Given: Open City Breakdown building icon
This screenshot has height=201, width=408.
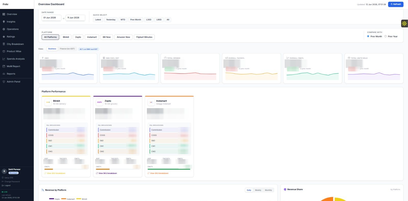Looking at the screenshot, I should click(4, 44).
